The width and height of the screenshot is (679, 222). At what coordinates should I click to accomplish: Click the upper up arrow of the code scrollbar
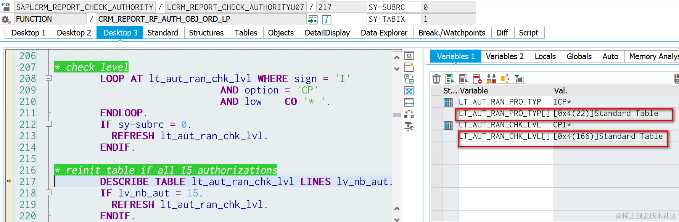coord(397,57)
